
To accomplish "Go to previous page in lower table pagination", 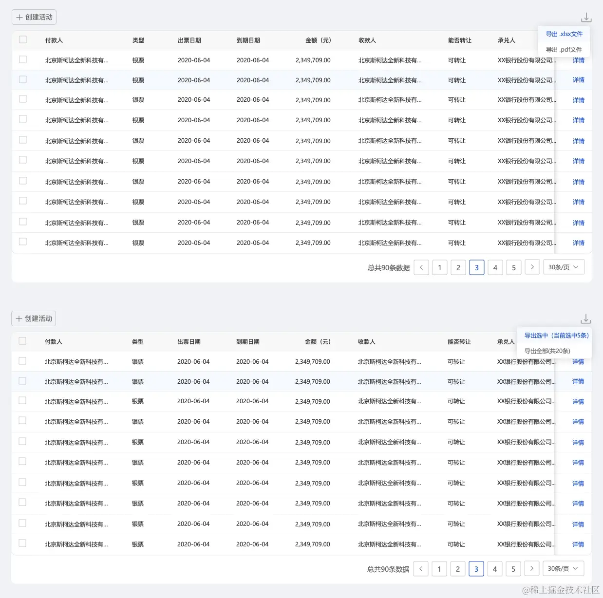I will click(421, 568).
